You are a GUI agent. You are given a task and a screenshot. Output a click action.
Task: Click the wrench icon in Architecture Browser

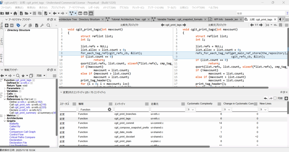pyautogui.click(x=42, y=25)
